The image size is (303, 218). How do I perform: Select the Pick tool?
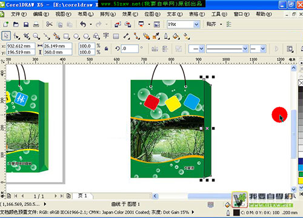coord(6,36)
